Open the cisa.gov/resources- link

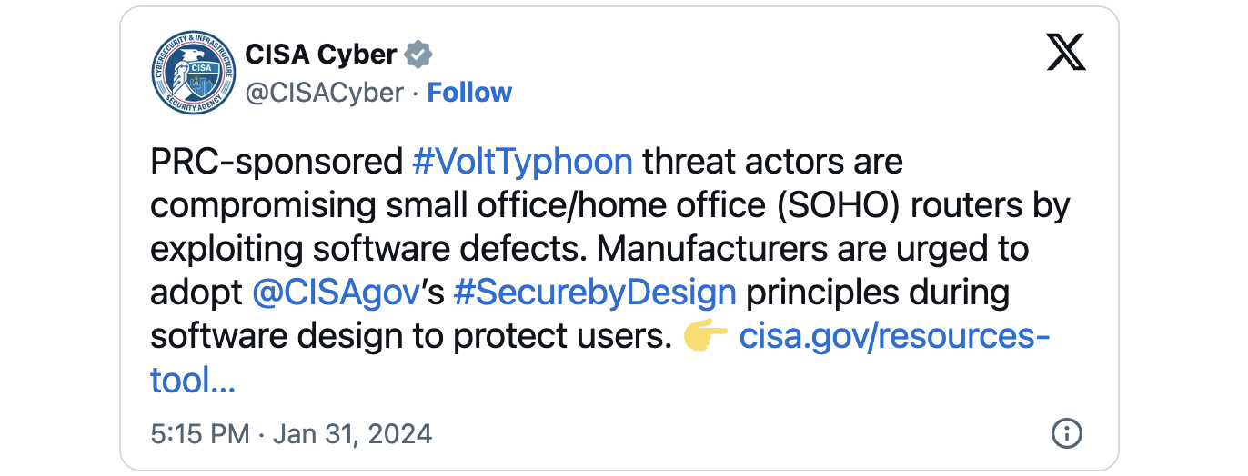tap(894, 337)
